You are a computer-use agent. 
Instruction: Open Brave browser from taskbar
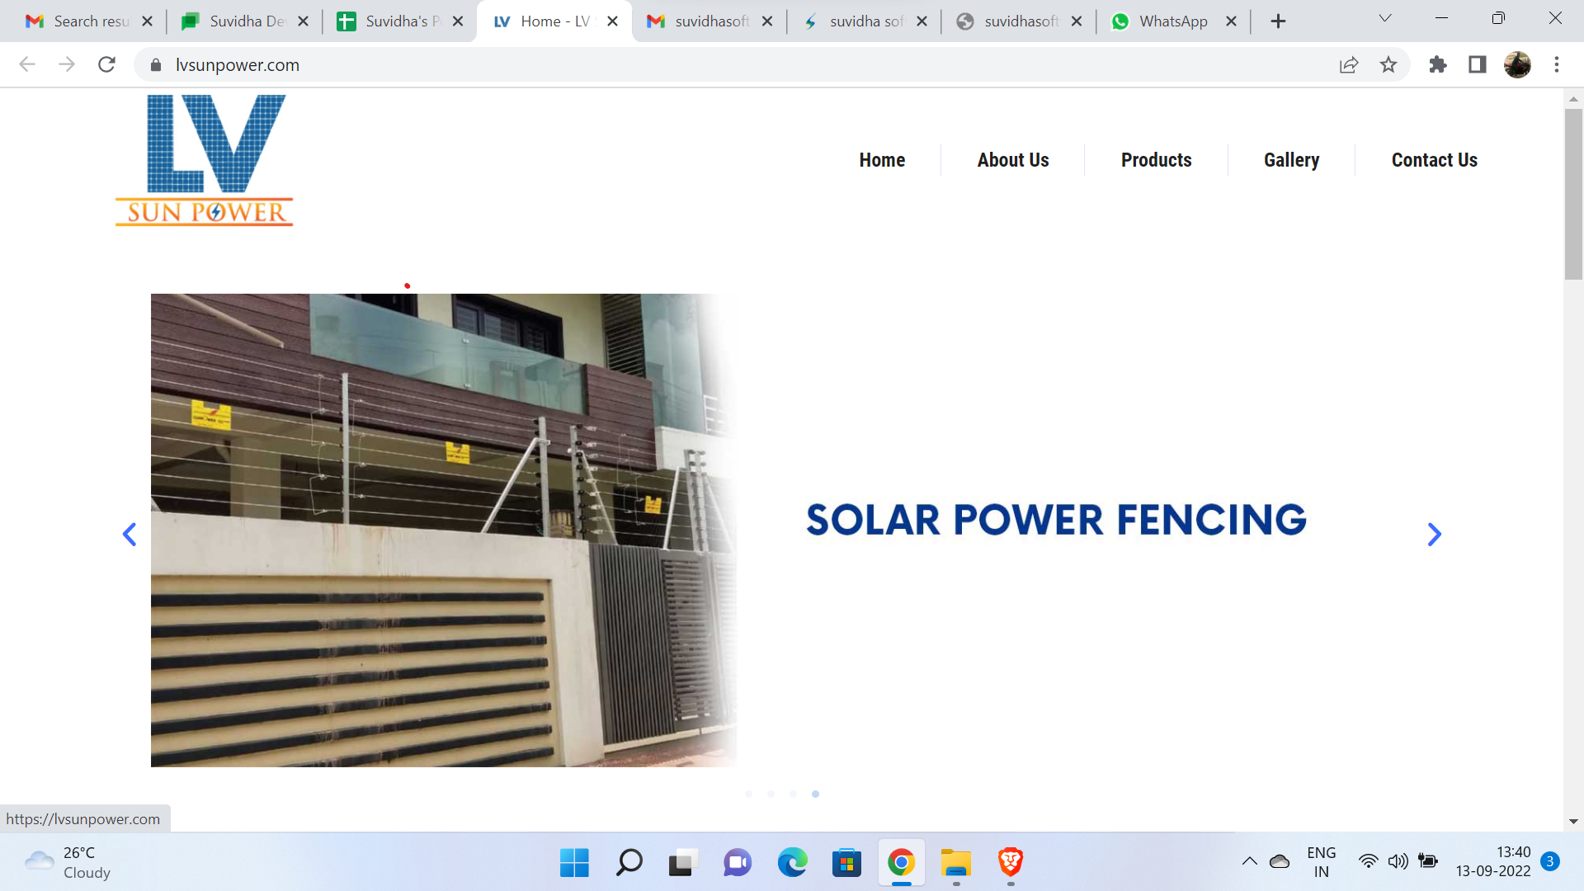tap(1011, 863)
